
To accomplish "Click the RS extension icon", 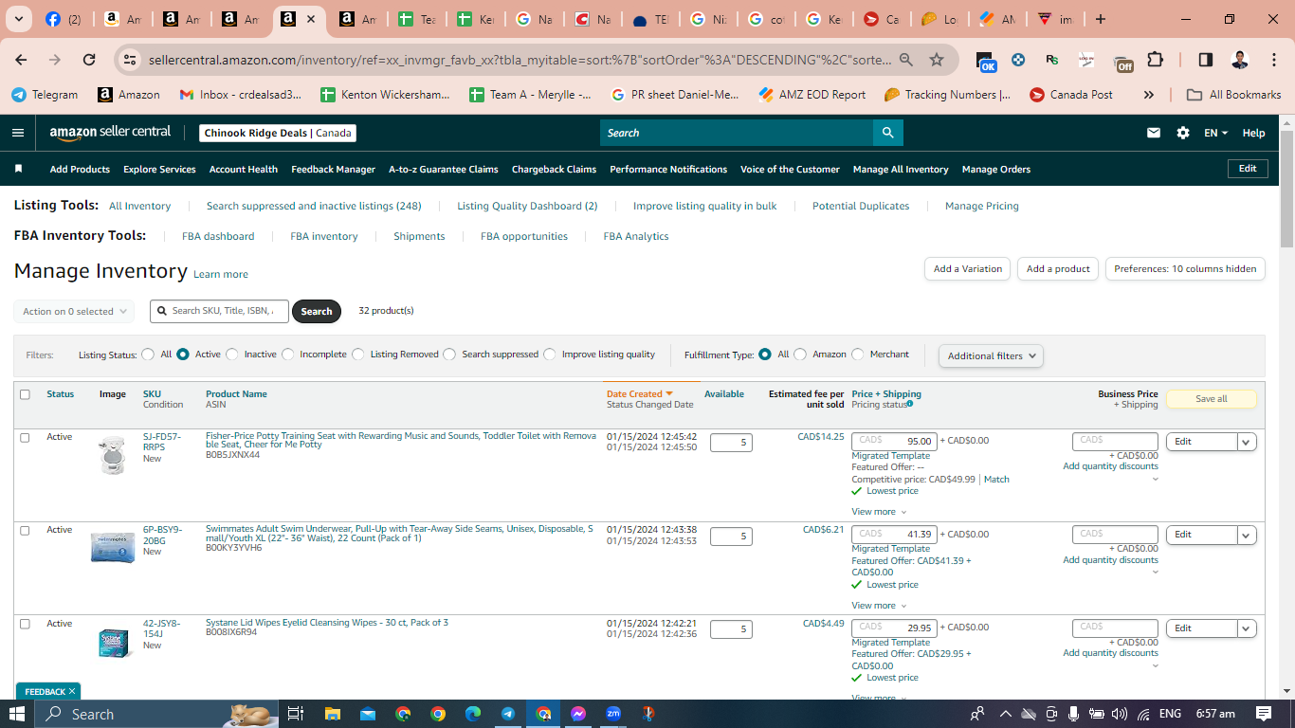I will [1052, 60].
